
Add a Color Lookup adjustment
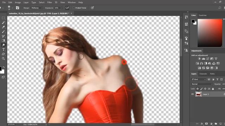tap(218, 63)
